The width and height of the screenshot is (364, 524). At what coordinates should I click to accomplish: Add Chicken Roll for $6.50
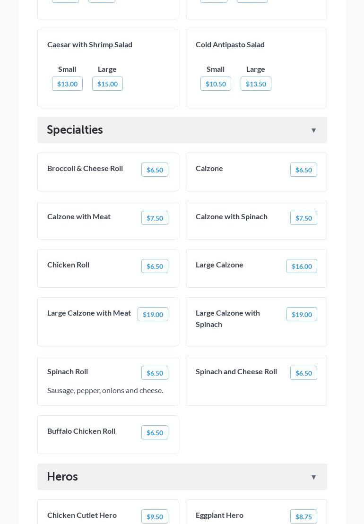155,266
